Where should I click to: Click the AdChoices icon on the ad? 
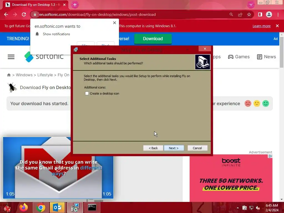[270, 156]
